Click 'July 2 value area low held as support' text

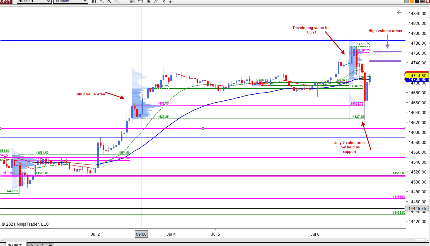pyautogui.click(x=349, y=147)
